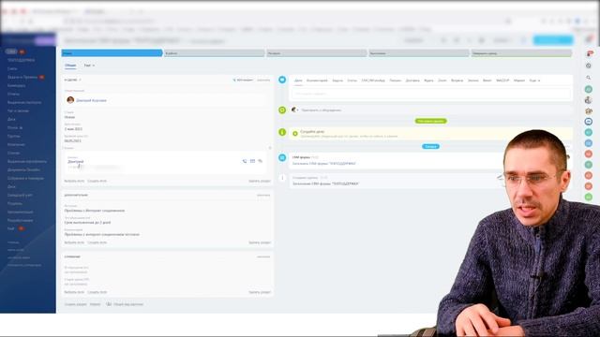This screenshot has height=337, width=600.
Task: Select 'Завершить сделку' final stage
Action: coord(521,53)
